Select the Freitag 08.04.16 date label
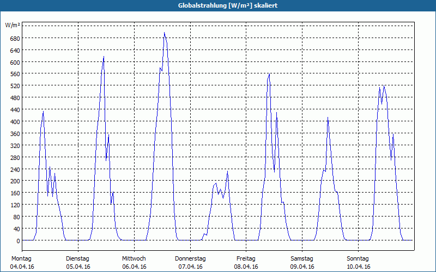 coord(246,263)
